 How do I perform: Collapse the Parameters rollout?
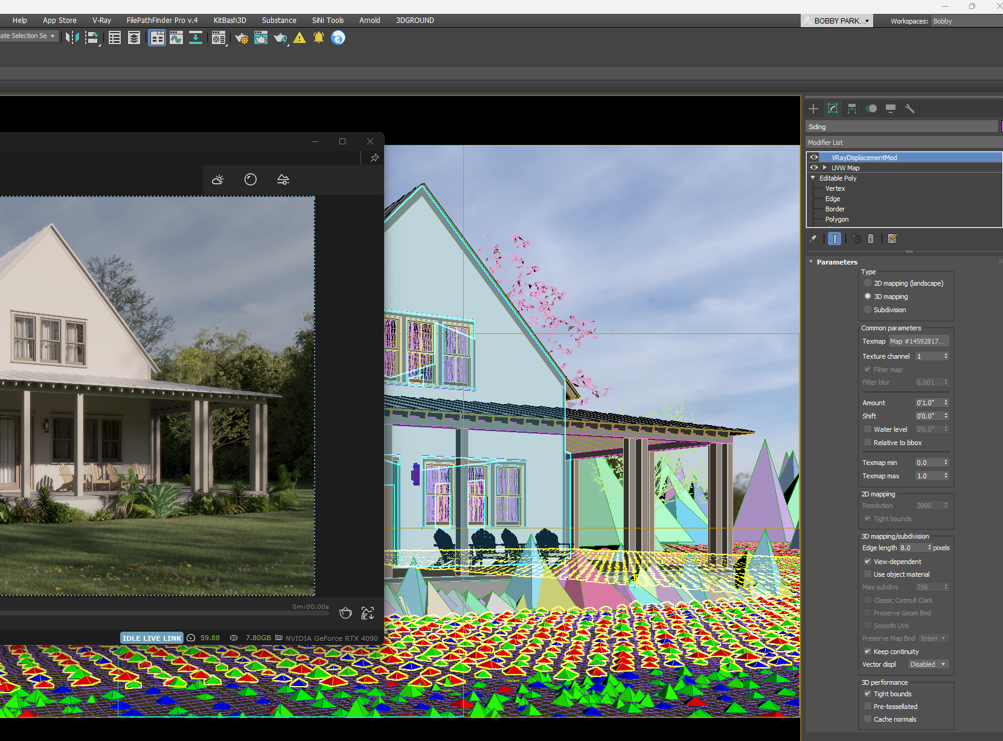coord(811,261)
